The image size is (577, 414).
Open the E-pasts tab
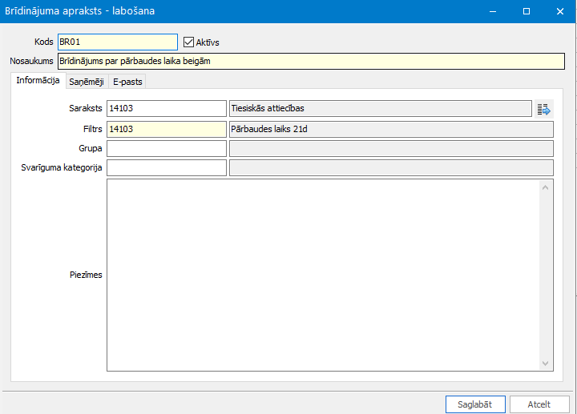(x=127, y=82)
